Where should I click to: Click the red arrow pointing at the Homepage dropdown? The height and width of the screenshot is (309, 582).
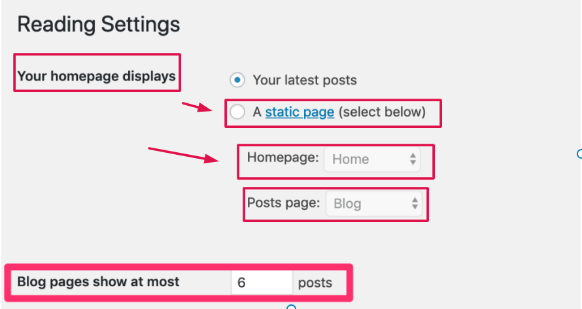(x=184, y=155)
